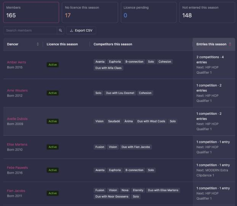Click Solo tag in Arne Wouters row
Image resolution: width=237 pixels, height=206 pixels.
[x=98, y=93]
